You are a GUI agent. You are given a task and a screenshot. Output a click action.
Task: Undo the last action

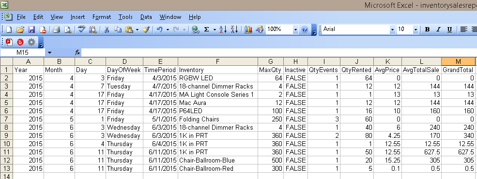pyautogui.click(x=160, y=30)
